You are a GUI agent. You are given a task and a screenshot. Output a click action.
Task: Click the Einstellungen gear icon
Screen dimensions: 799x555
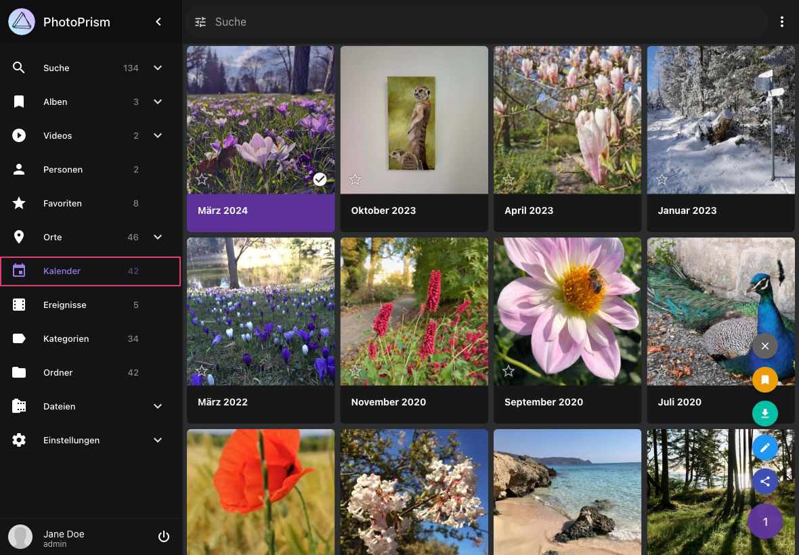19,441
